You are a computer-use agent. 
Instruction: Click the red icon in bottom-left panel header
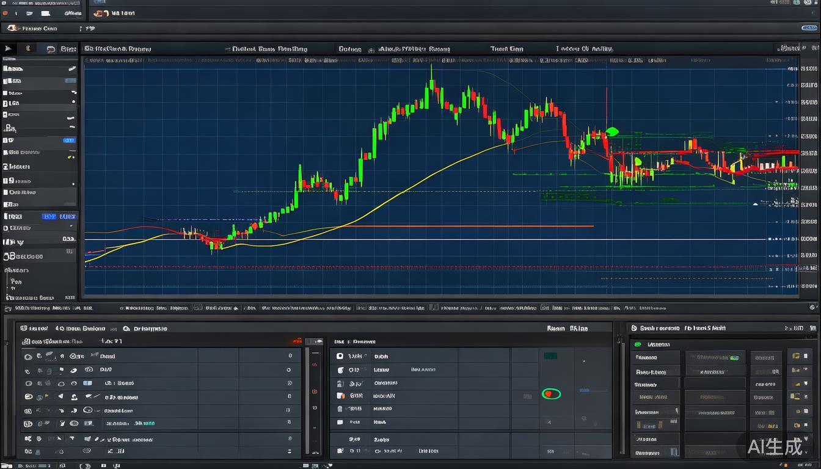(x=297, y=341)
